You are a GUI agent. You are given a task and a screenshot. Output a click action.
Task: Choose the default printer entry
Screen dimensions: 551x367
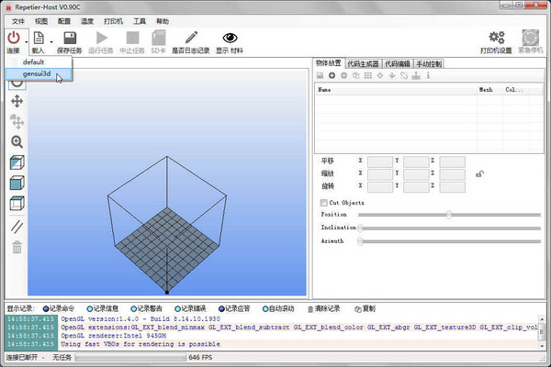tap(33, 62)
